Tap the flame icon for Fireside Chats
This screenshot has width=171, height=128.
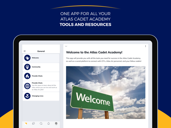(27, 76)
